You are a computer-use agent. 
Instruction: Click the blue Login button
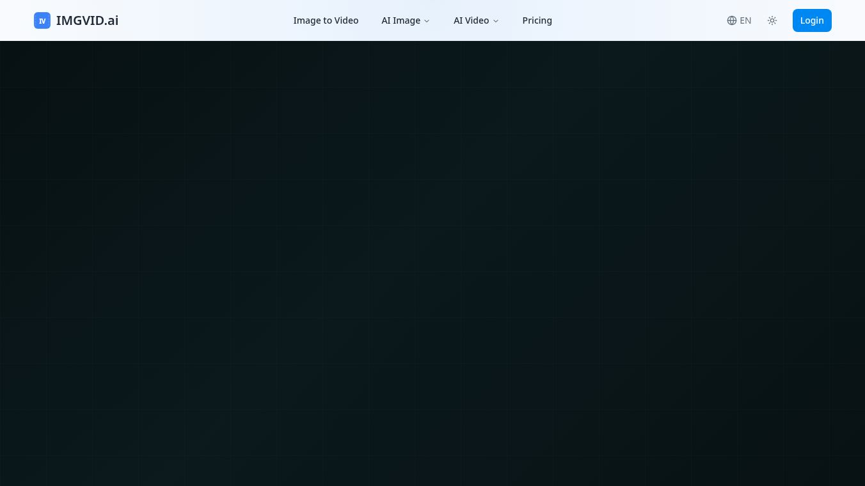(812, 20)
